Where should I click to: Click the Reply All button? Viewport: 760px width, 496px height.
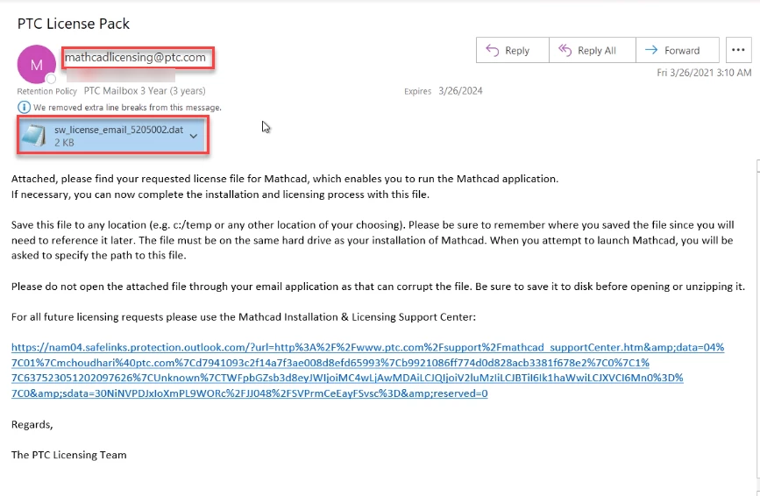[x=593, y=50]
